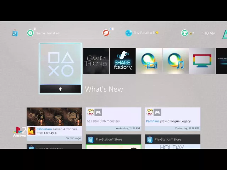Click BeforeJam avatar picture
Screen dimensions: 227x170
(x=32, y=131)
